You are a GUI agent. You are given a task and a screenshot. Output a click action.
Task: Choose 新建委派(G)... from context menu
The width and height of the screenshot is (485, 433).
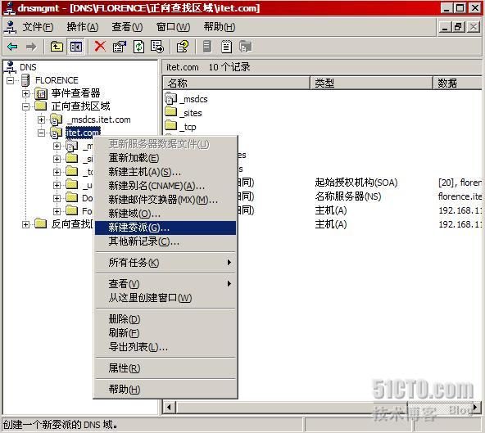pyautogui.click(x=165, y=228)
